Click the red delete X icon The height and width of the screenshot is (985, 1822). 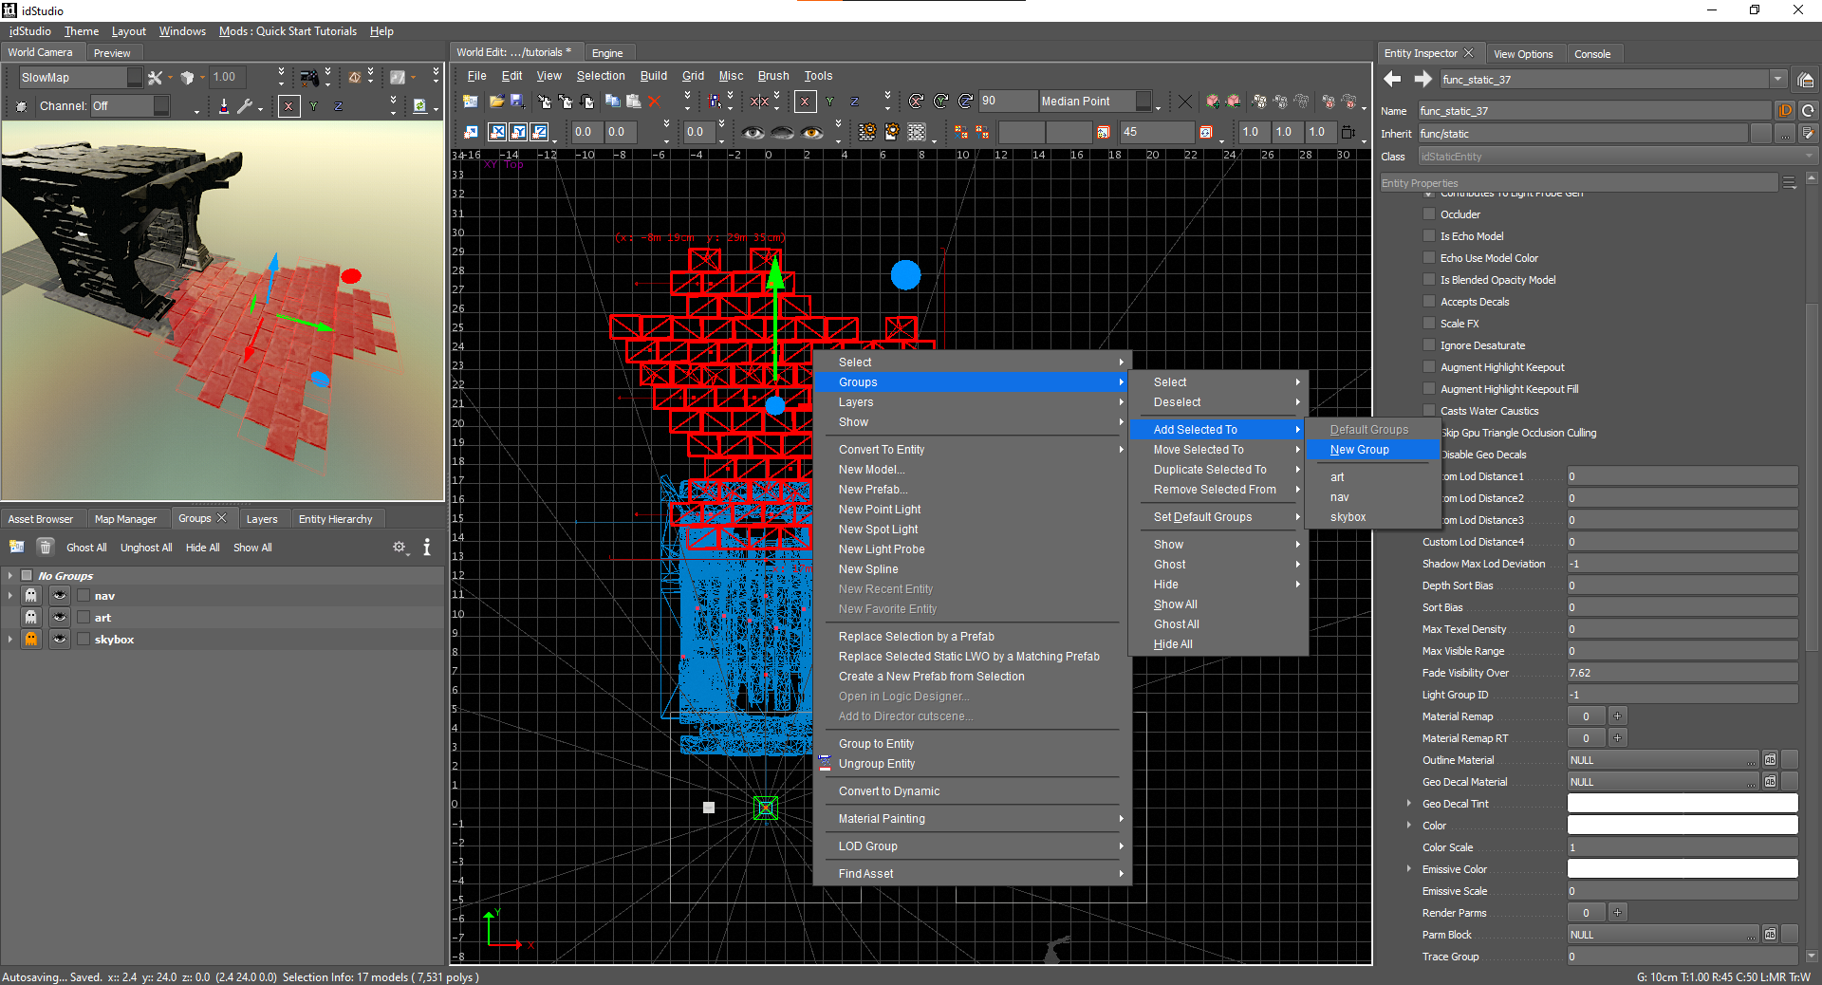[x=654, y=101]
